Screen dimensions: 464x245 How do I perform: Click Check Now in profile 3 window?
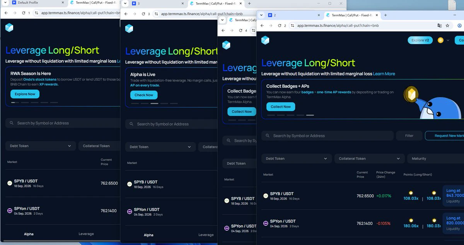point(144,95)
